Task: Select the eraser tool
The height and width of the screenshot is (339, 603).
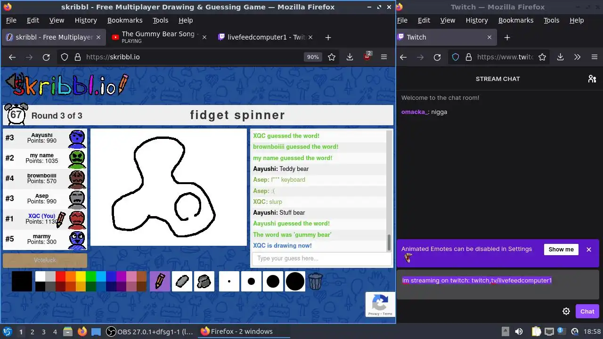Action: point(182,281)
